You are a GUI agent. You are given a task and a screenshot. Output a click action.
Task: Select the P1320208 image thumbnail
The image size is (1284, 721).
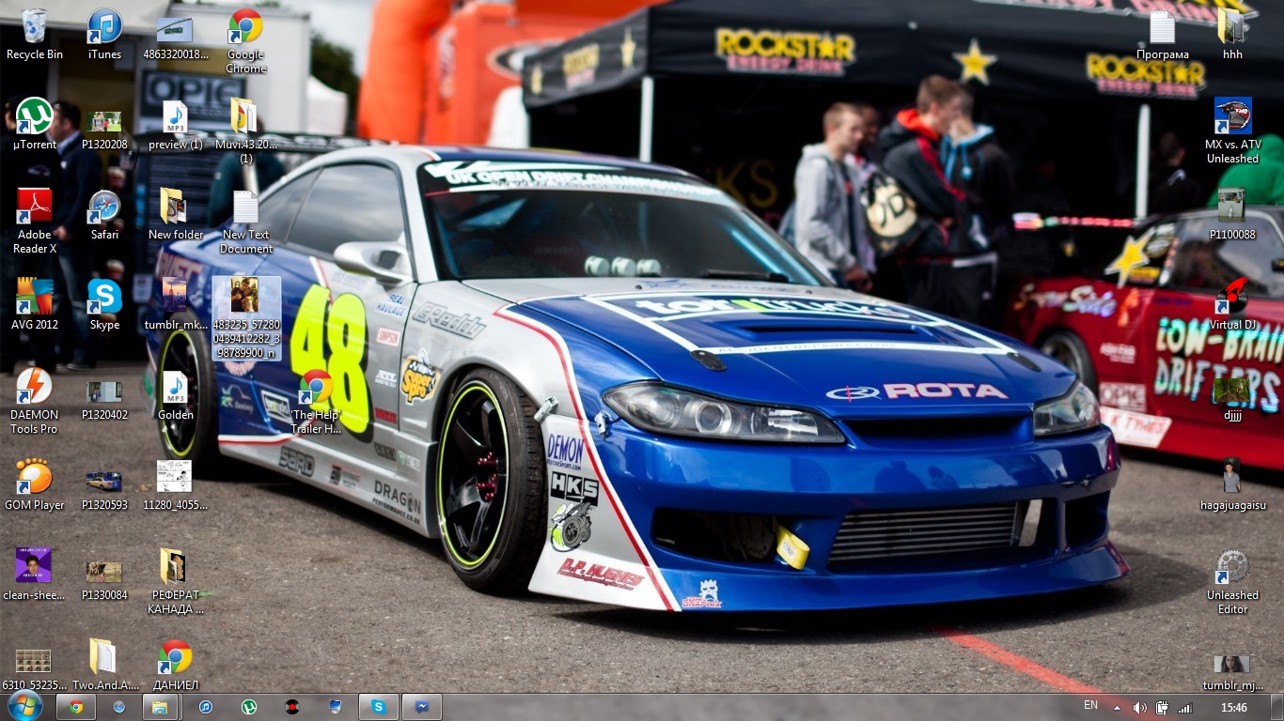click(104, 122)
